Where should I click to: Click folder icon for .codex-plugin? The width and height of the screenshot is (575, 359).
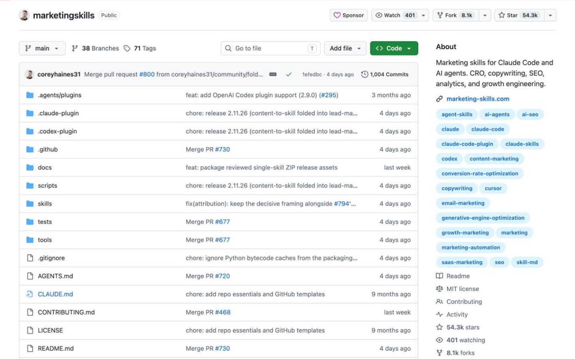tap(30, 131)
